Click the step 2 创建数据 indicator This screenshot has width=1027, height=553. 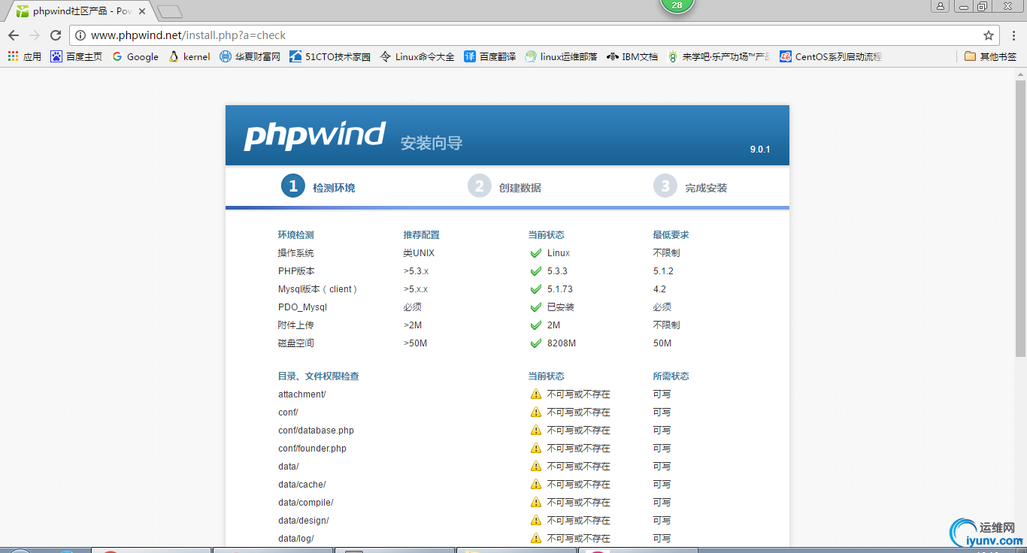click(504, 186)
